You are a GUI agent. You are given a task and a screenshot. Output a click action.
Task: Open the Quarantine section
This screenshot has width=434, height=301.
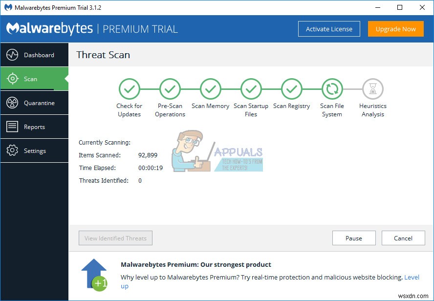tap(34, 103)
